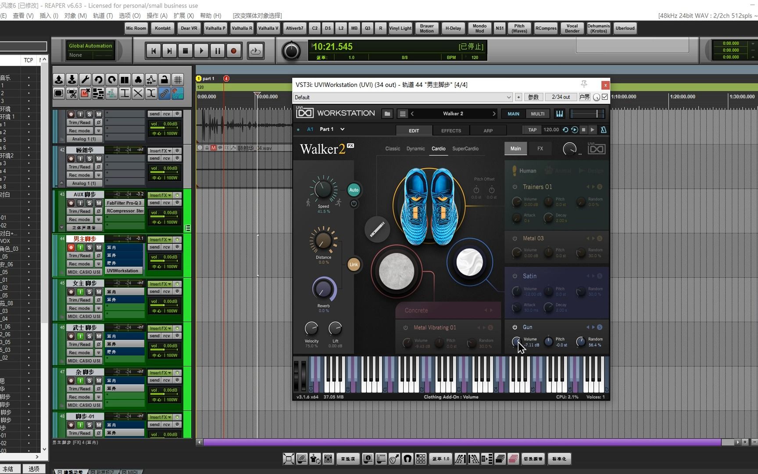Click the magnet snap icon in bottom toolbar
758x474 pixels.
408,459
